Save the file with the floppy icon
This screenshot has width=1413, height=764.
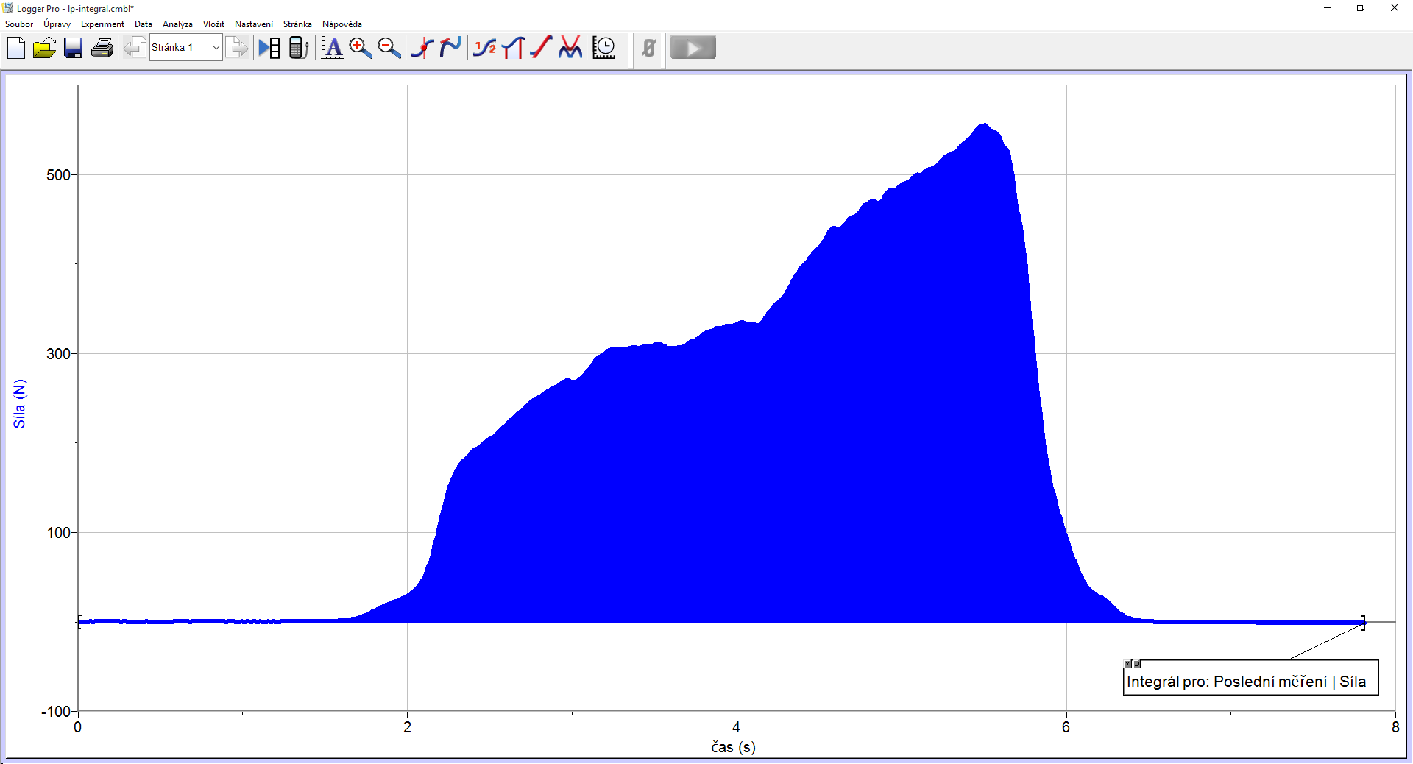click(73, 48)
